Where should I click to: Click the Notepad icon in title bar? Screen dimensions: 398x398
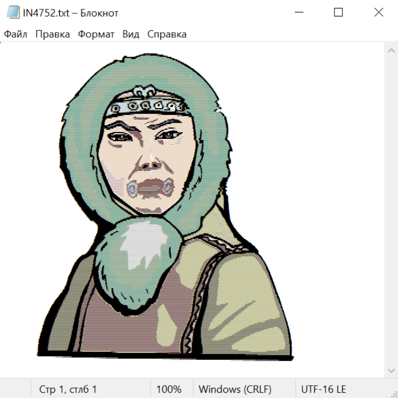click(x=13, y=12)
